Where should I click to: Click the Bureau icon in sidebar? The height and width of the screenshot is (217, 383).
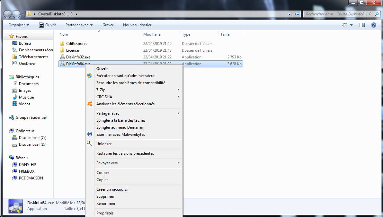coord(15,43)
